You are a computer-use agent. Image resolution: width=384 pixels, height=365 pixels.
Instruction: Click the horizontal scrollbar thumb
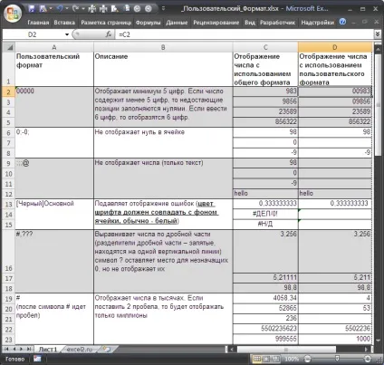click(x=287, y=350)
